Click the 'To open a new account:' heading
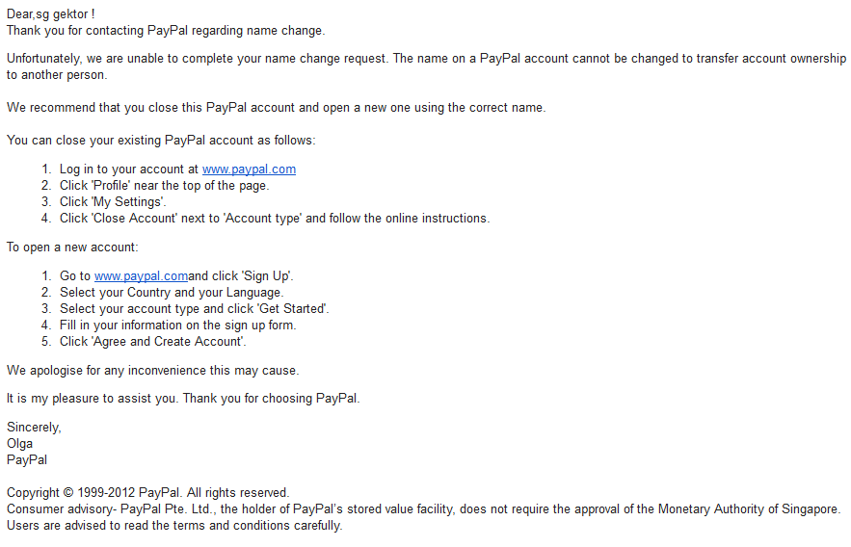The image size is (851, 547). (x=72, y=247)
